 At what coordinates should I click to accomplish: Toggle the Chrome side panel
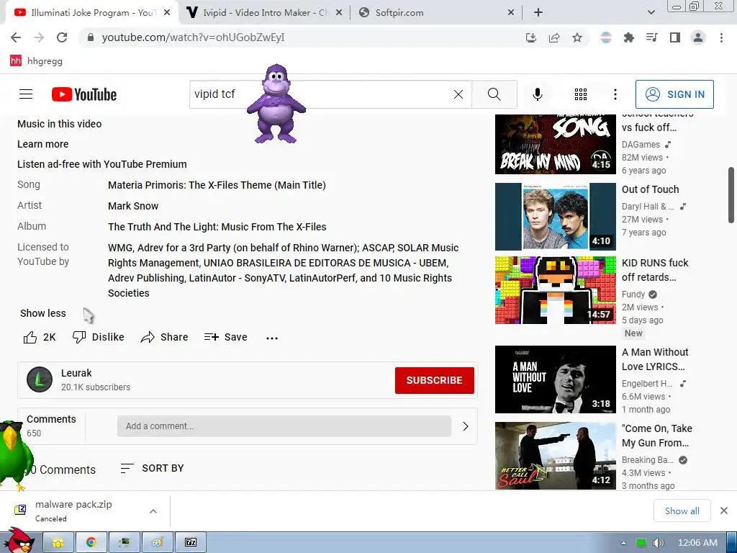[x=675, y=37]
